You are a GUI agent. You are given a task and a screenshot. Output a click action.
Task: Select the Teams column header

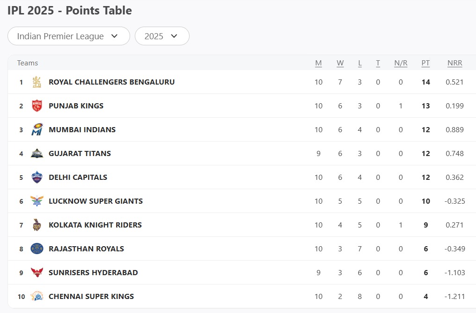pyautogui.click(x=28, y=63)
